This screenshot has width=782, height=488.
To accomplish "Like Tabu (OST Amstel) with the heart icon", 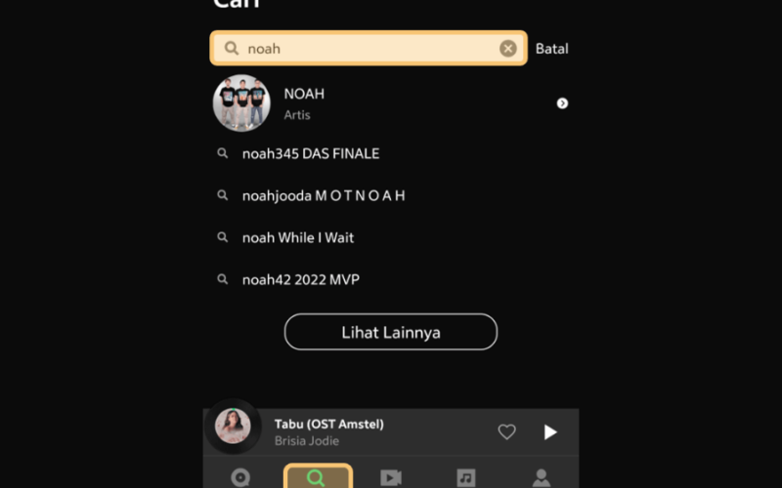I will [506, 431].
